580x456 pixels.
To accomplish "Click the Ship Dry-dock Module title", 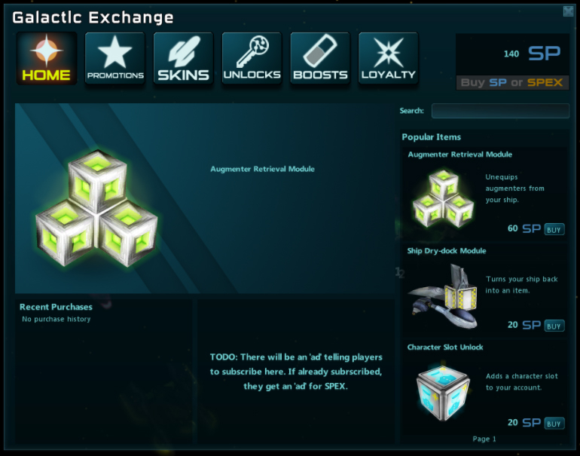I will [447, 251].
